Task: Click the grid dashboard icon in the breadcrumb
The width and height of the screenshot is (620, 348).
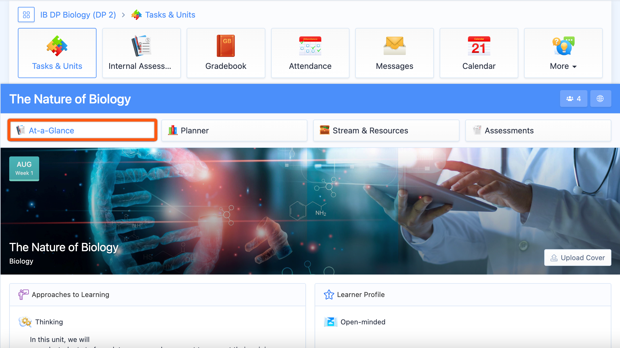Action: 26,15
